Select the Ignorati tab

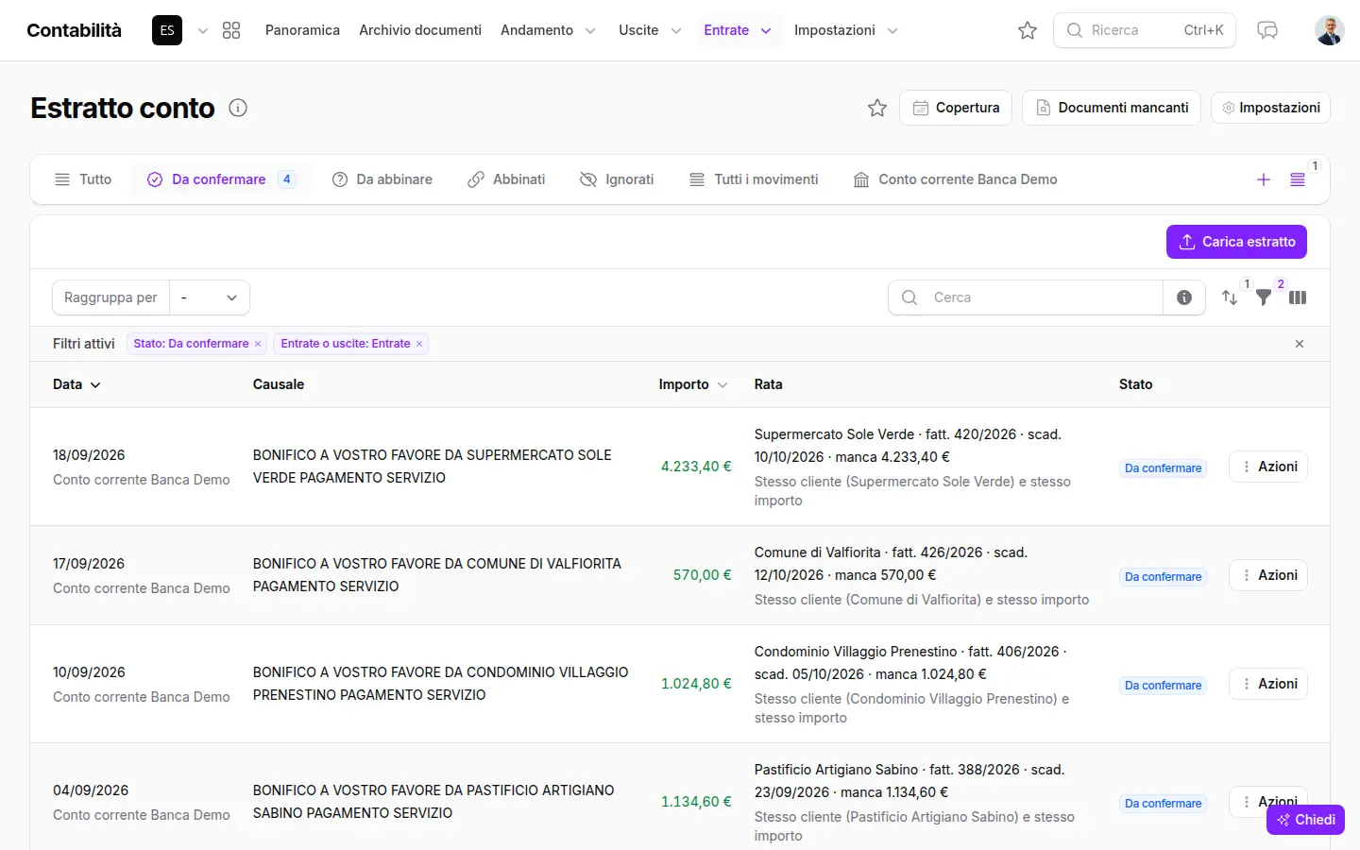tap(617, 179)
